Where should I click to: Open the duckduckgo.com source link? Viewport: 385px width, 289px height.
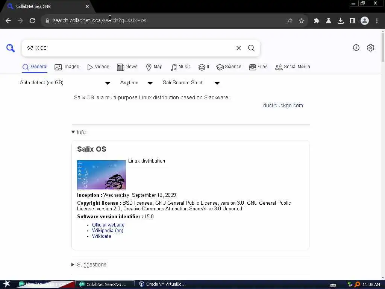[283, 105]
